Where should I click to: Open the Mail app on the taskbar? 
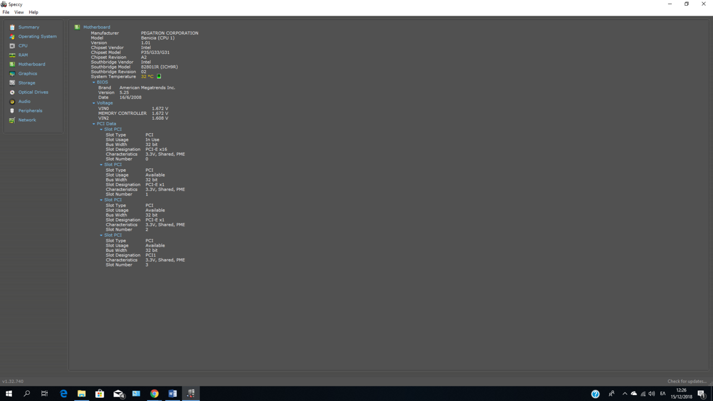[x=119, y=394]
